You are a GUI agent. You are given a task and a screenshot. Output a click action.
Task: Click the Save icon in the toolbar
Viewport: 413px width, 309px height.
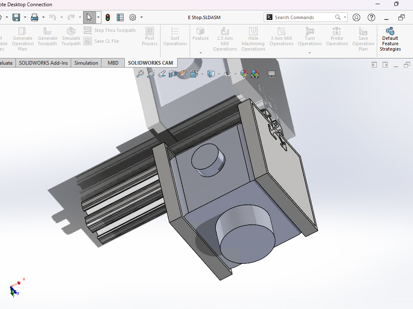click(16, 17)
